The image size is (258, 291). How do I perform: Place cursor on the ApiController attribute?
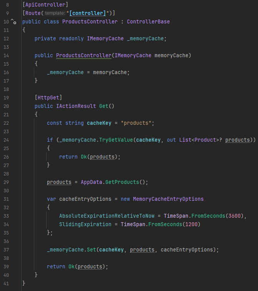click(x=45, y=5)
